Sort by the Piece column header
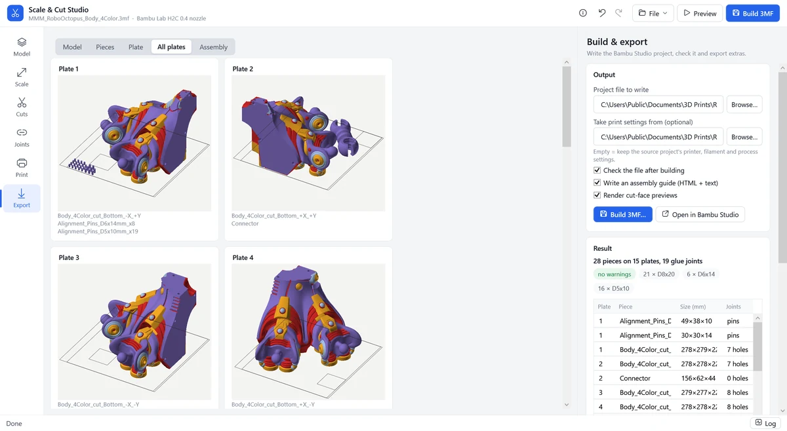 coord(626,307)
